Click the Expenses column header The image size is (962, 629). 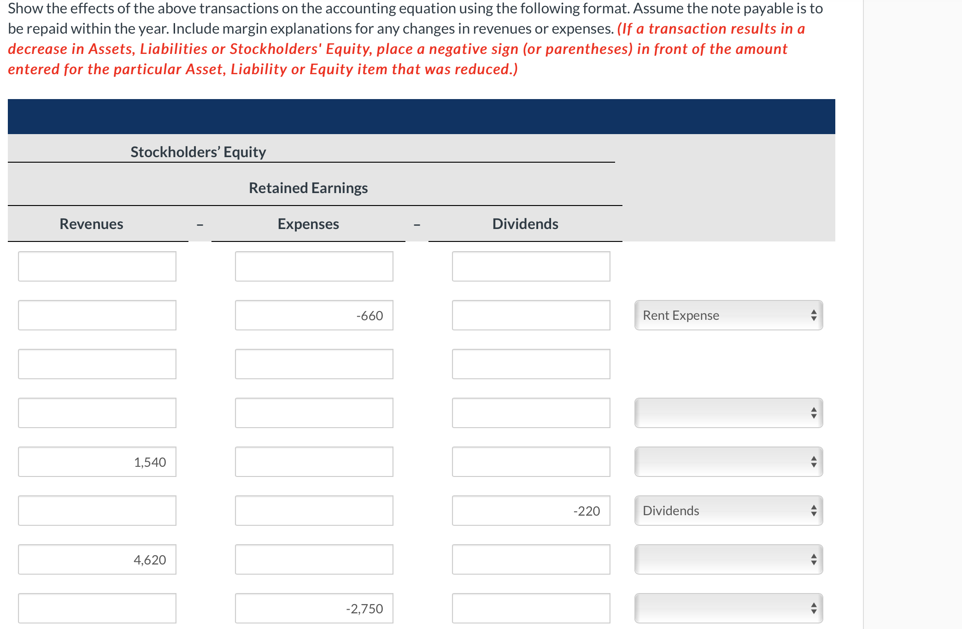click(308, 224)
